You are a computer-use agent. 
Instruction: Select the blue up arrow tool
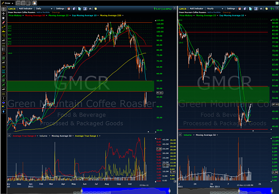point(4,112)
